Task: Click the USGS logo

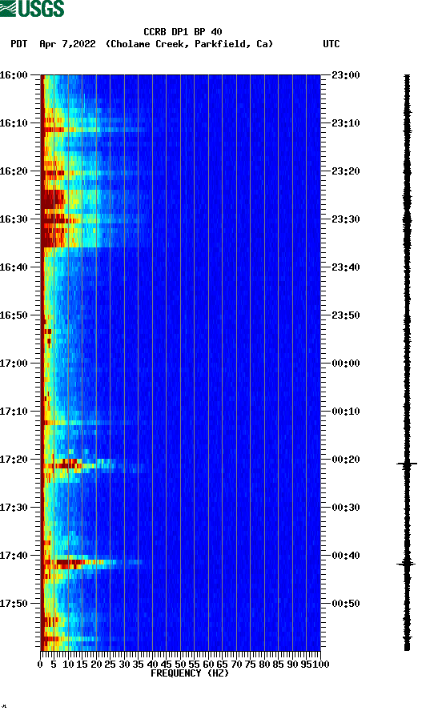Action: [x=32, y=8]
